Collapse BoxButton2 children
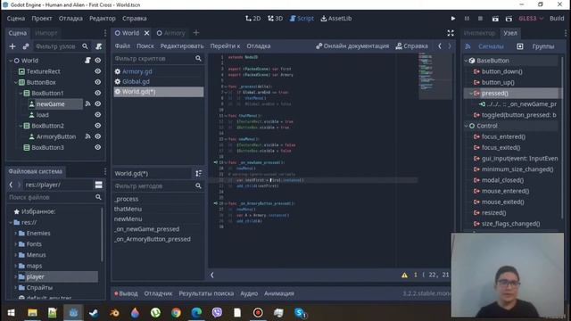571x321 pixels. pyautogui.click(x=21, y=126)
